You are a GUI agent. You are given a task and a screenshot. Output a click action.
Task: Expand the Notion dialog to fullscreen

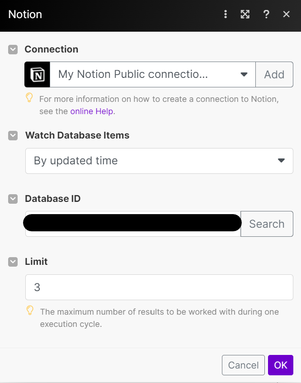[x=245, y=14]
